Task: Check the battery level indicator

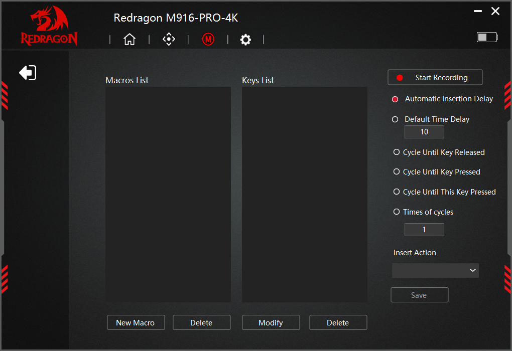Action: coord(487,37)
